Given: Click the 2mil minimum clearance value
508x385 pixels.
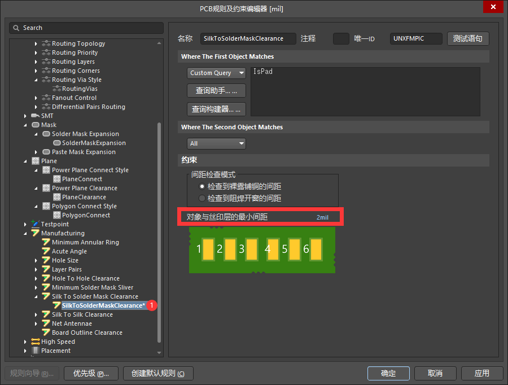Looking at the screenshot, I should [x=322, y=217].
